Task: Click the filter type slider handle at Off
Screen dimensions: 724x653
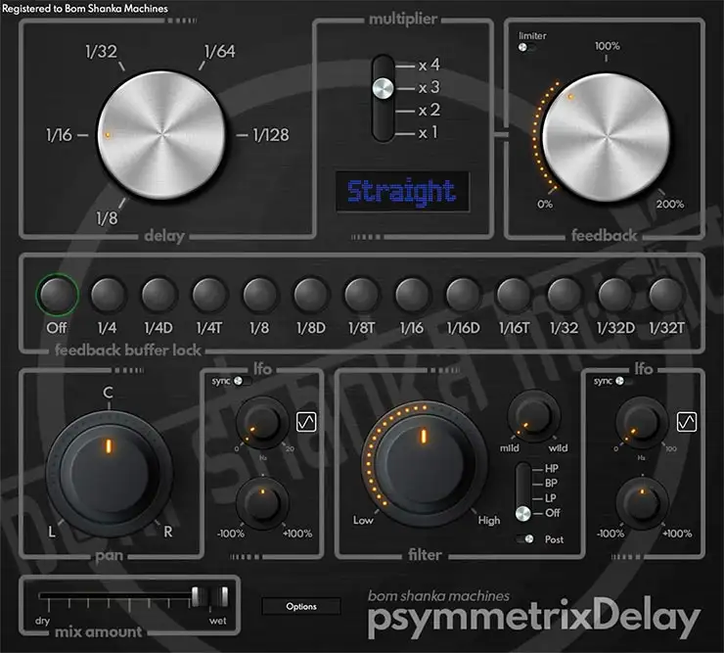Action: click(523, 513)
